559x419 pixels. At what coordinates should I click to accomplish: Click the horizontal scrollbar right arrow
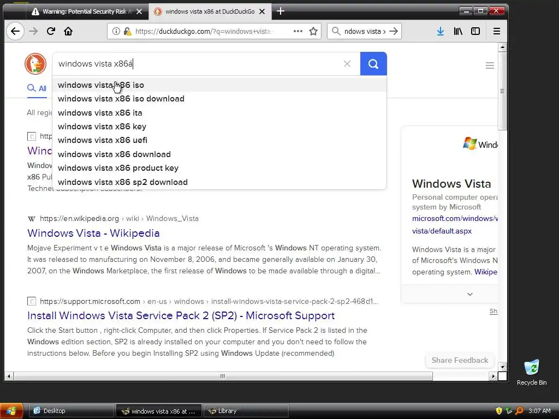tap(493, 376)
